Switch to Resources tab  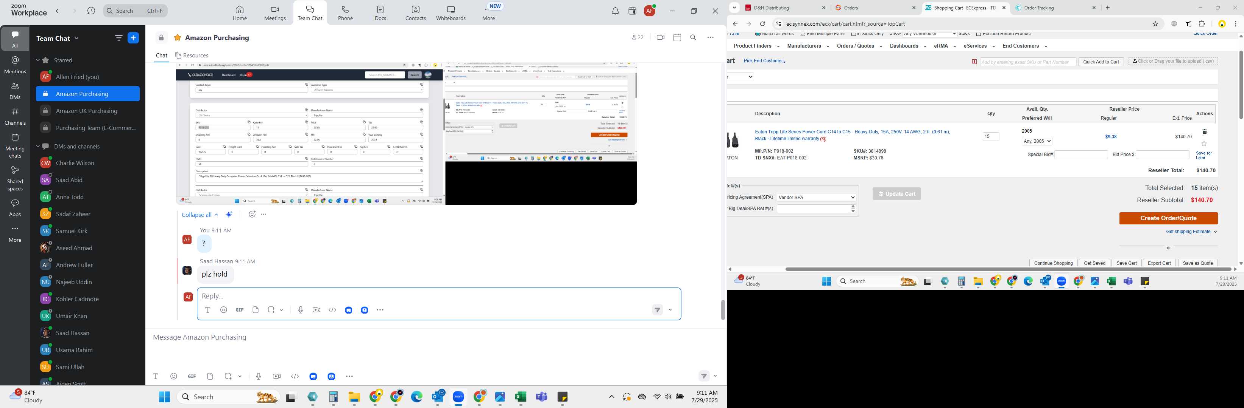coord(192,56)
